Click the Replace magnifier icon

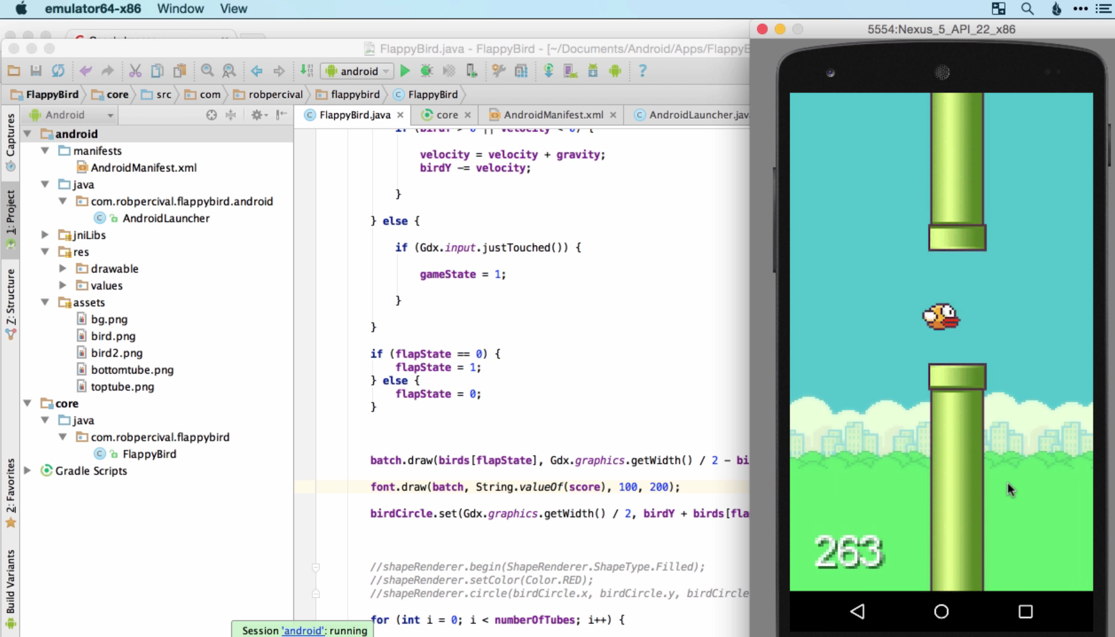[x=229, y=71]
